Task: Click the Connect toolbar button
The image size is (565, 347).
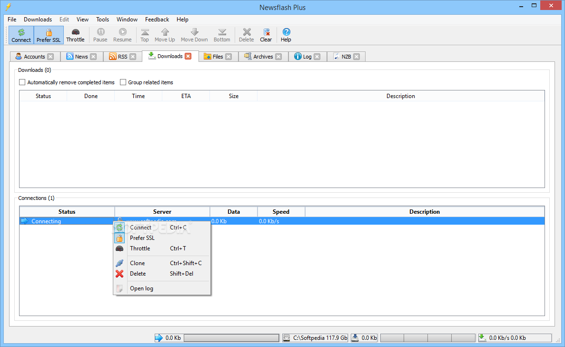Action: (21, 35)
